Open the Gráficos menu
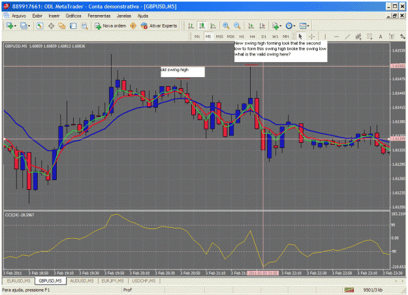This screenshot has width=408, height=295. [x=73, y=16]
